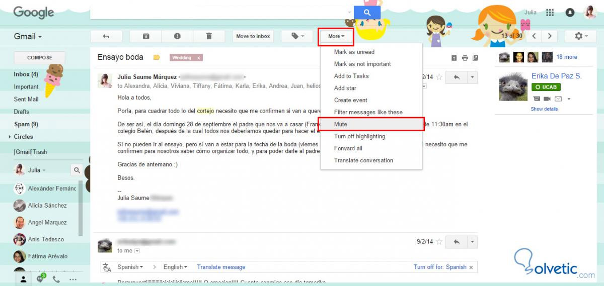
Task: Click the translate icon beside Spanish
Action: click(107, 267)
